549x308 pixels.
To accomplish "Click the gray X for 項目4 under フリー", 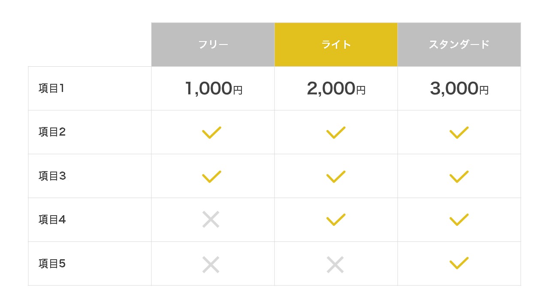I will tap(211, 220).
